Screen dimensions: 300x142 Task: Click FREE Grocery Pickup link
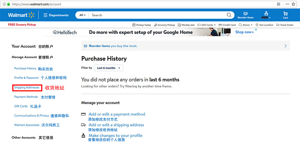22,25
